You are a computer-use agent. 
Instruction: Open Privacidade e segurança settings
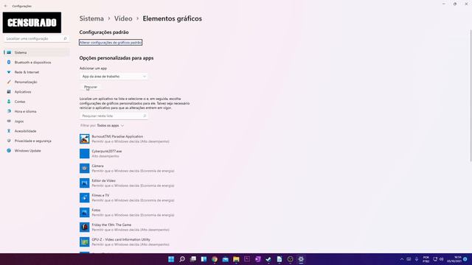pos(37,141)
